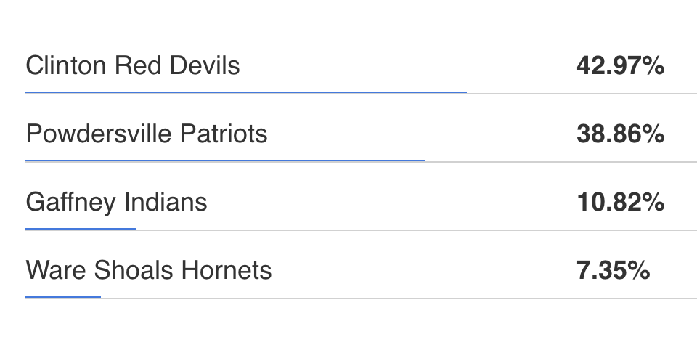Choose the Gaffney Indians entry
The height and width of the screenshot is (337, 697).
(x=116, y=202)
